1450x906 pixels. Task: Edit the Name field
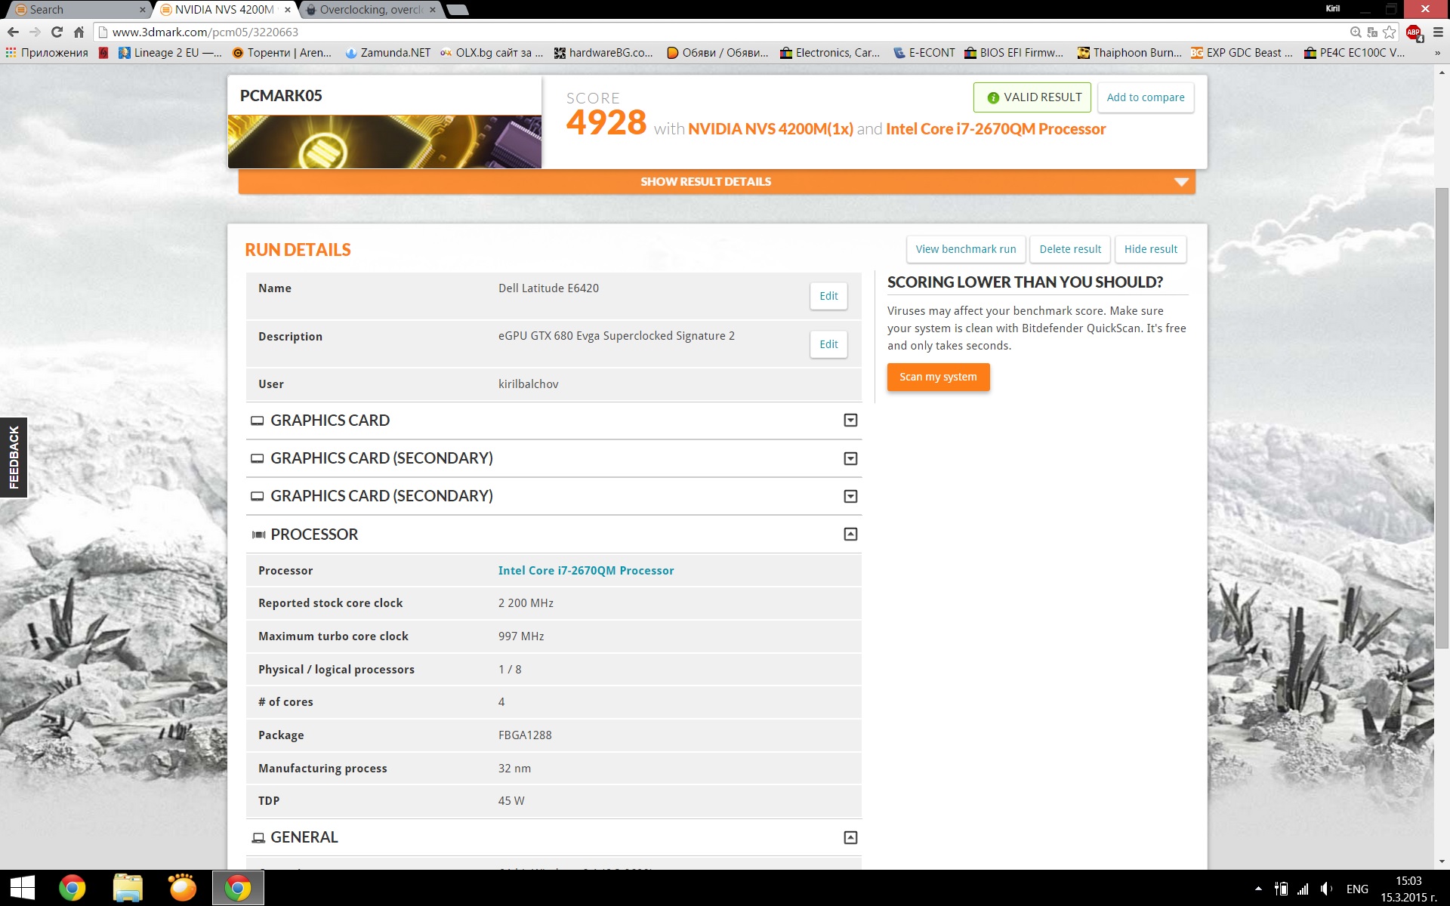[828, 296]
